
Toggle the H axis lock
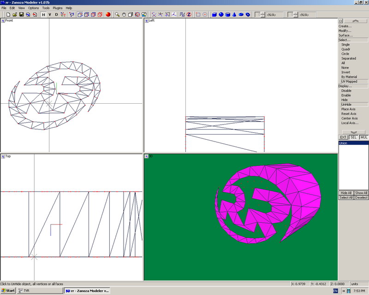[43, 15]
